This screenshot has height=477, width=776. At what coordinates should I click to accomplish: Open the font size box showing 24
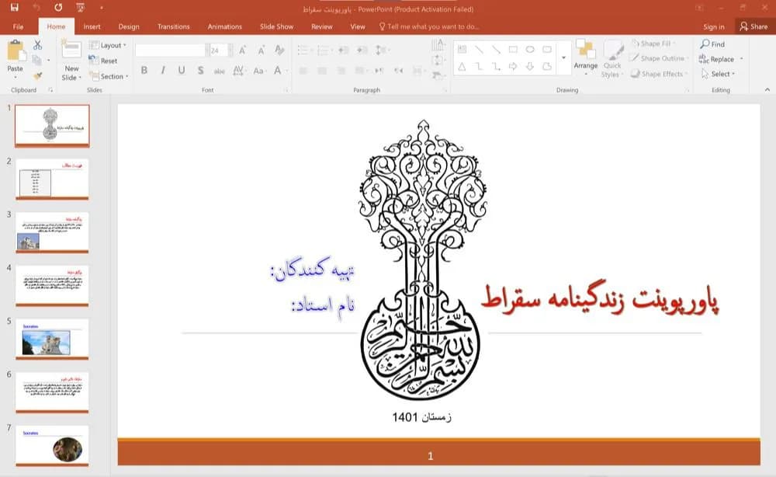click(x=220, y=50)
